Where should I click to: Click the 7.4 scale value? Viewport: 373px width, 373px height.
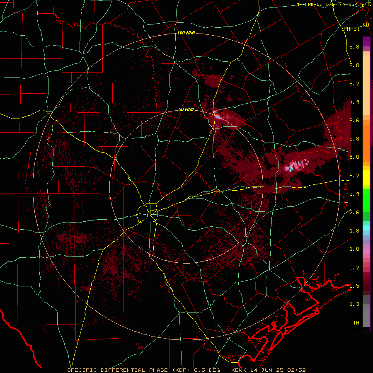(354, 102)
